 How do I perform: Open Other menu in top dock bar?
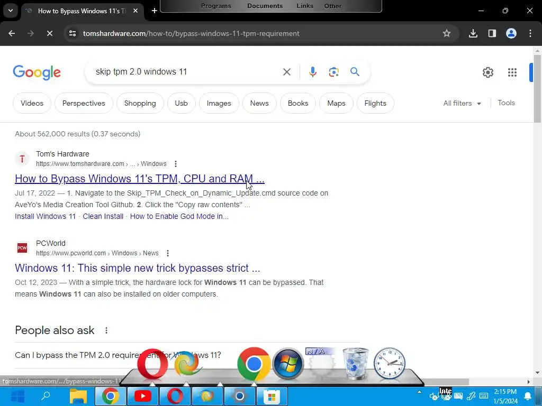(x=333, y=6)
